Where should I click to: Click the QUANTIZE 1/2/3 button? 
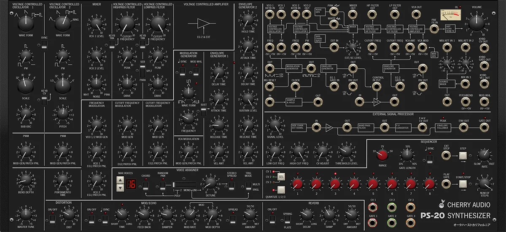(x=281, y=189)
